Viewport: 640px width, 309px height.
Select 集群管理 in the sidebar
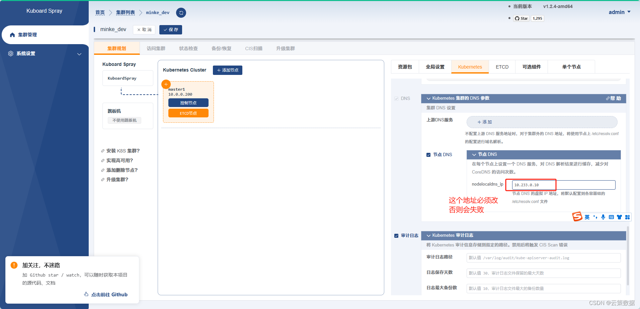tap(45, 35)
